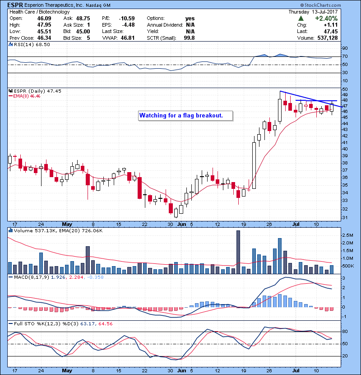Click the 'May' label under the price chart

click(67, 224)
